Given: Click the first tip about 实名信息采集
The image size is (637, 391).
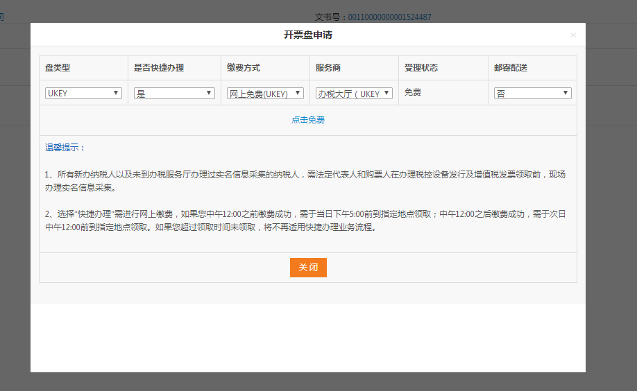Looking at the screenshot, I should (x=305, y=181).
